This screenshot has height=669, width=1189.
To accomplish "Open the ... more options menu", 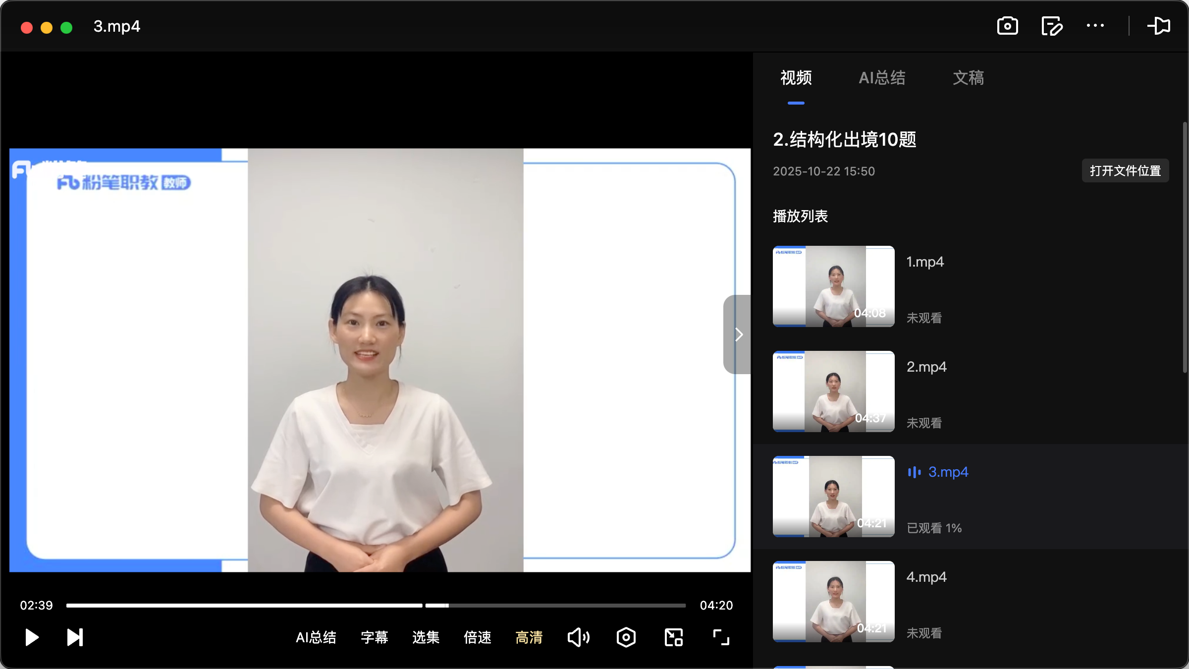I will tap(1095, 26).
